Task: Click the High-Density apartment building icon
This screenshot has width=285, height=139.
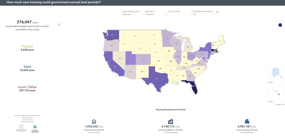Action: pyautogui.click(x=247, y=121)
